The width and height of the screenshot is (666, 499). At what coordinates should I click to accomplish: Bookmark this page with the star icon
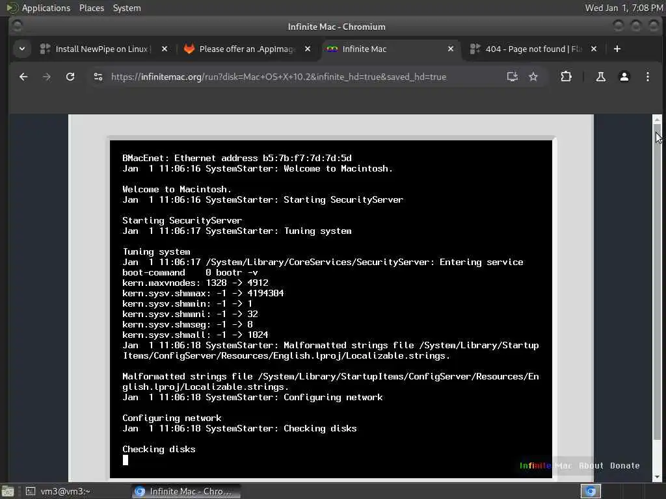point(533,77)
